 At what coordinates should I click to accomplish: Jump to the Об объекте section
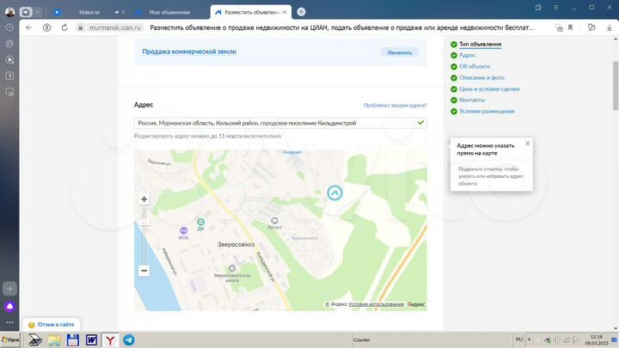pyautogui.click(x=475, y=66)
